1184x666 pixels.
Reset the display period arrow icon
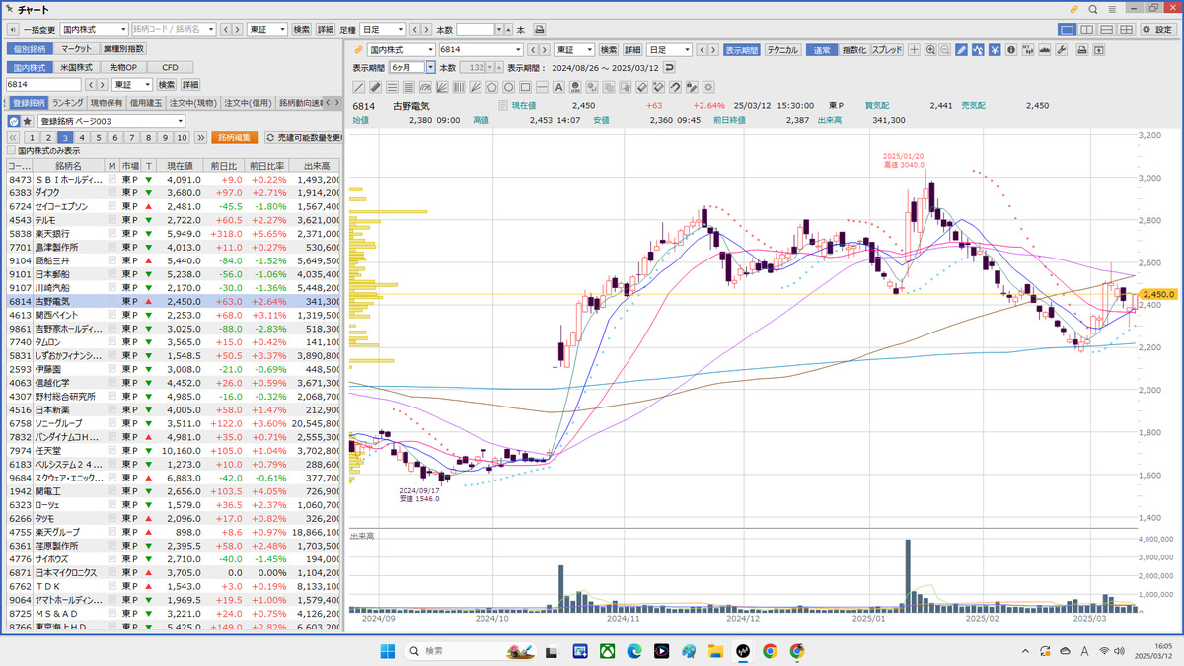pos(669,68)
